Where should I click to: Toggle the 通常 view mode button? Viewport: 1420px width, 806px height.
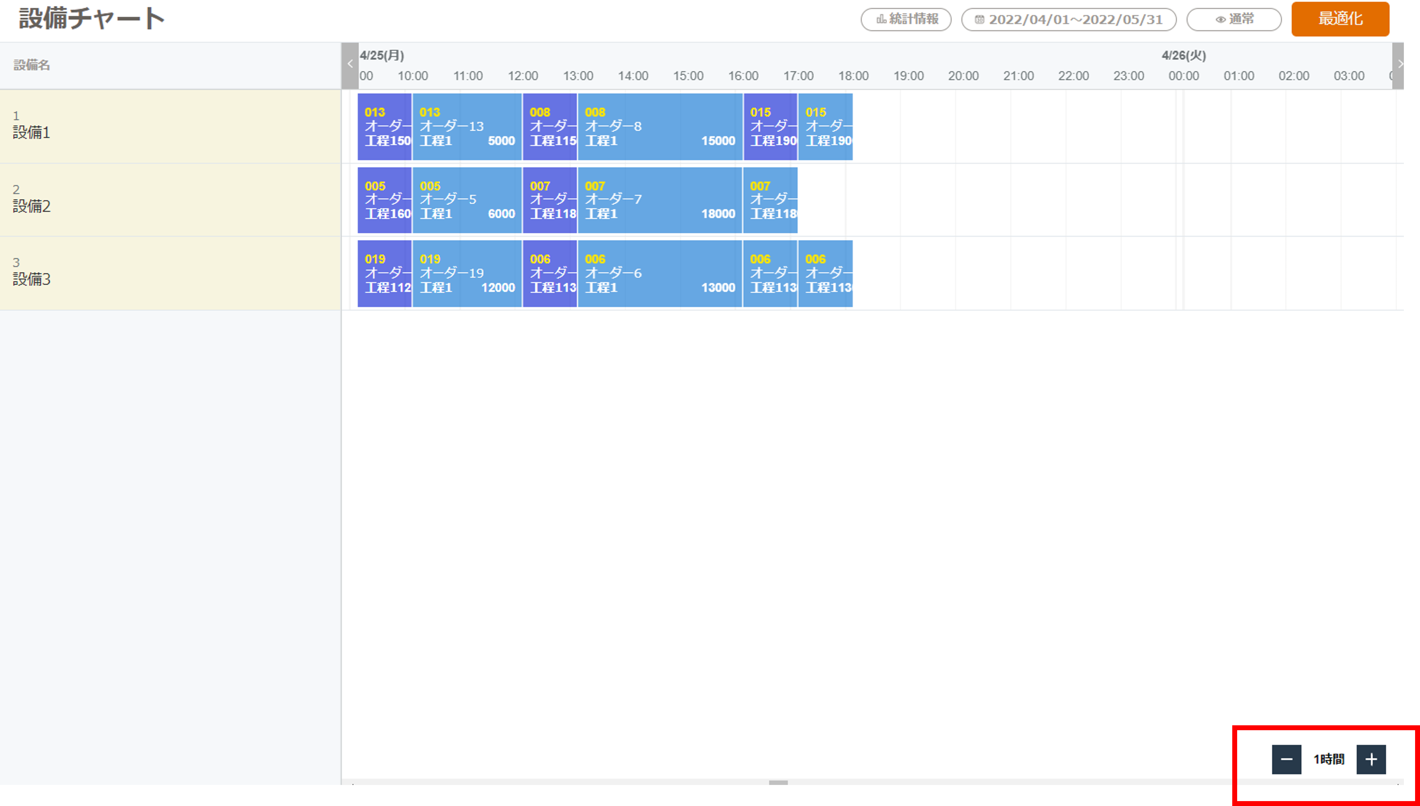(x=1233, y=19)
